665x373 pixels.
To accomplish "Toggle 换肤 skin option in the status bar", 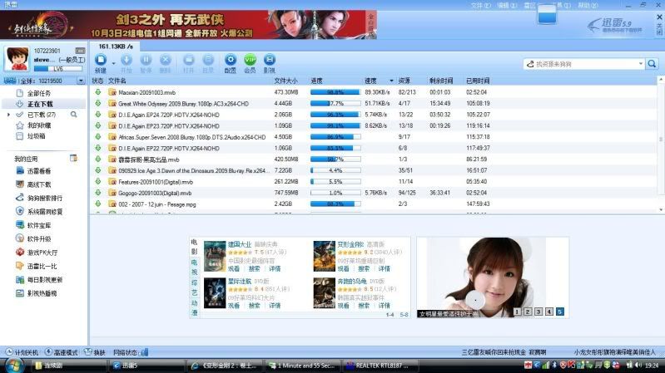I will point(93,352).
